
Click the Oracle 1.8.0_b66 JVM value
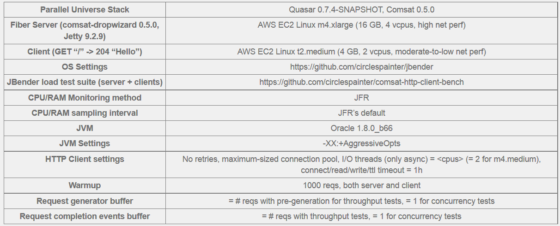pyautogui.click(x=362, y=128)
